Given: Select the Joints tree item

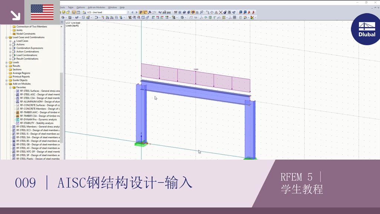Looking at the screenshot, I should [x=19, y=30].
